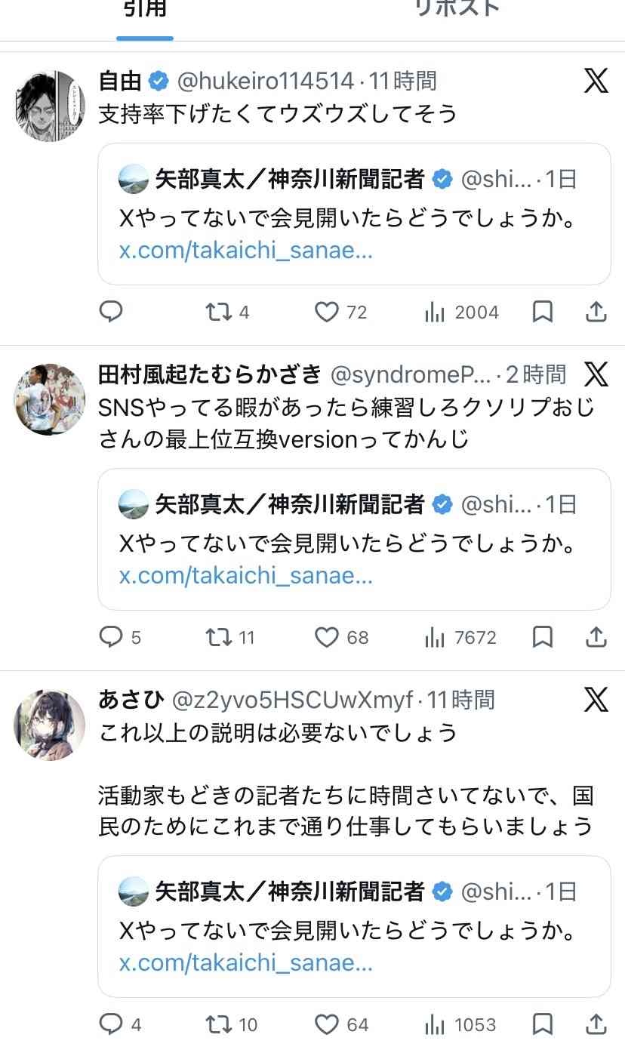Bookmark 自由's post
The image size is (625, 1053).
(x=543, y=312)
